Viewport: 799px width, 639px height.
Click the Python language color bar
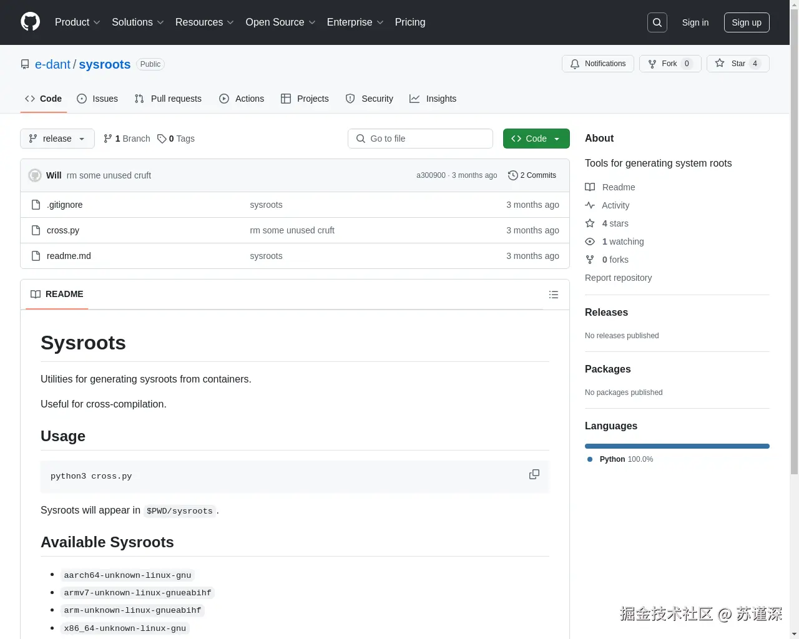(x=677, y=446)
